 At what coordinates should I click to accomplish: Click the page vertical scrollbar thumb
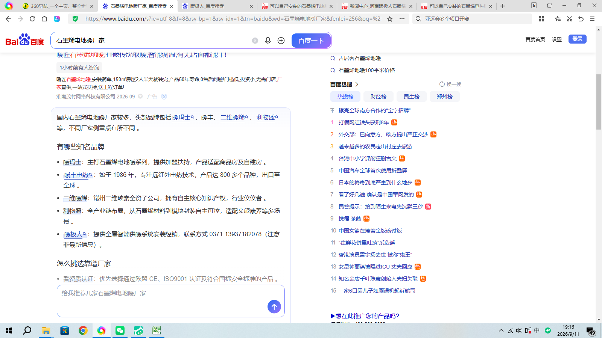(599, 102)
